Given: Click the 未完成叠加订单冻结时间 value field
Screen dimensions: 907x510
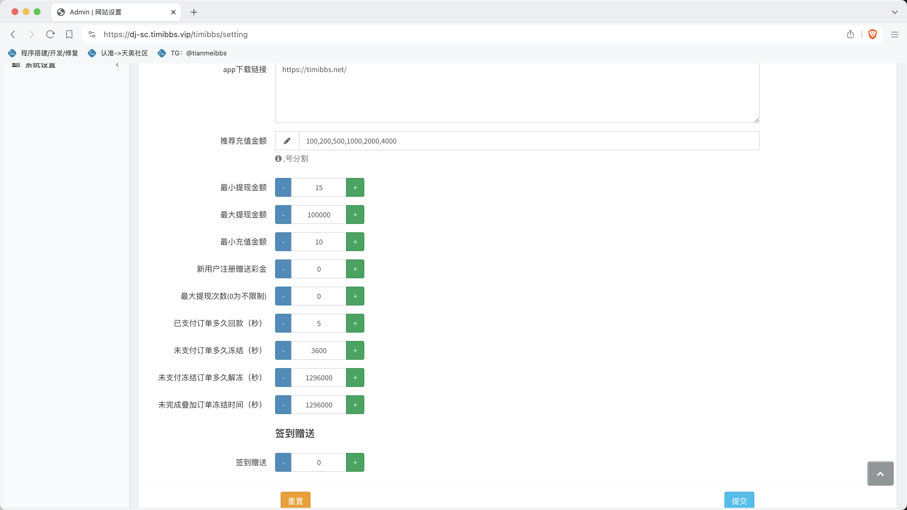Looking at the screenshot, I should (x=319, y=404).
